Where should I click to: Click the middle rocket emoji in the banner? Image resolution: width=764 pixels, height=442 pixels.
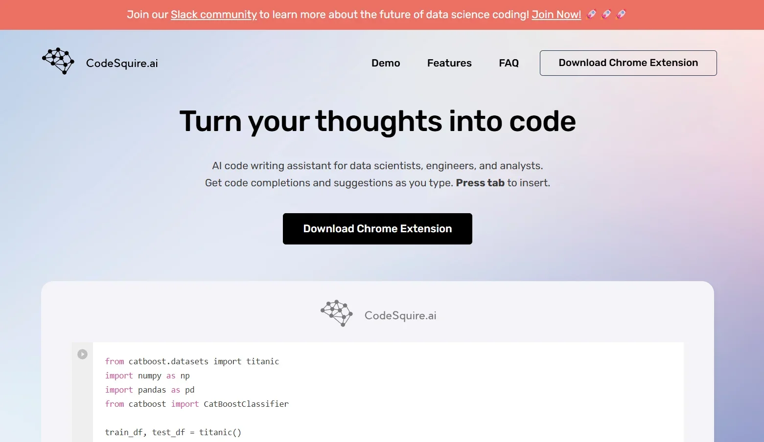[605, 15]
